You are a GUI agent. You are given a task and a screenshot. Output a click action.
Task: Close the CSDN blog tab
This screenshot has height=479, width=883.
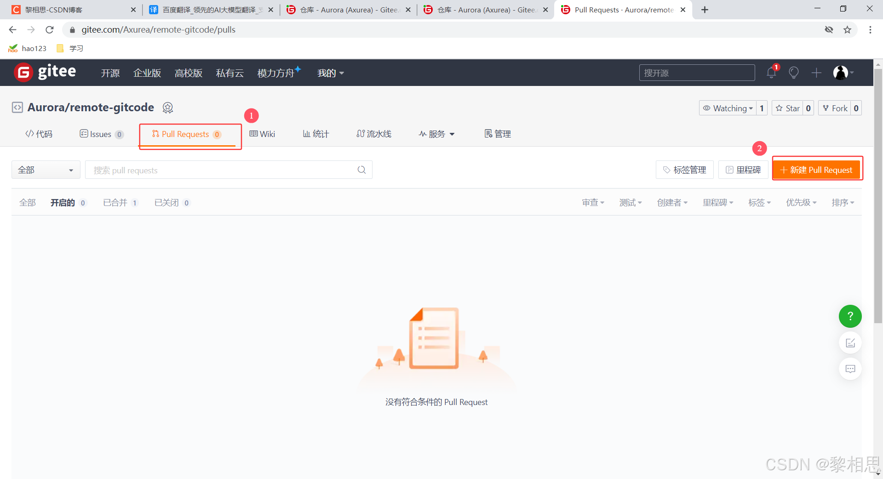click(x=133, y=10)
